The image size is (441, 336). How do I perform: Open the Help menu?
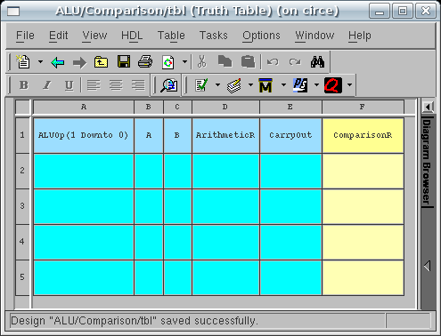(x=360, y=36)
